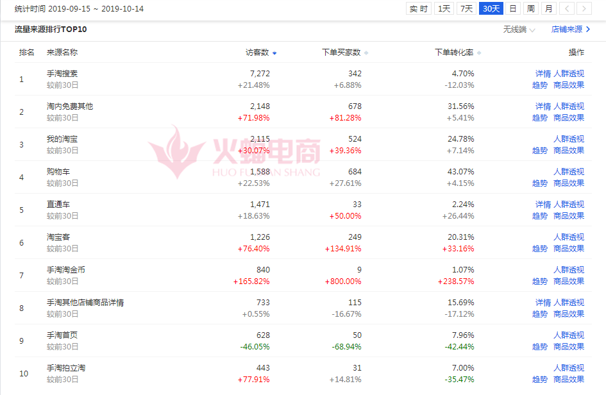
Task: View 商品效果 for 手淘首页
Action: (x=569, y=347)
